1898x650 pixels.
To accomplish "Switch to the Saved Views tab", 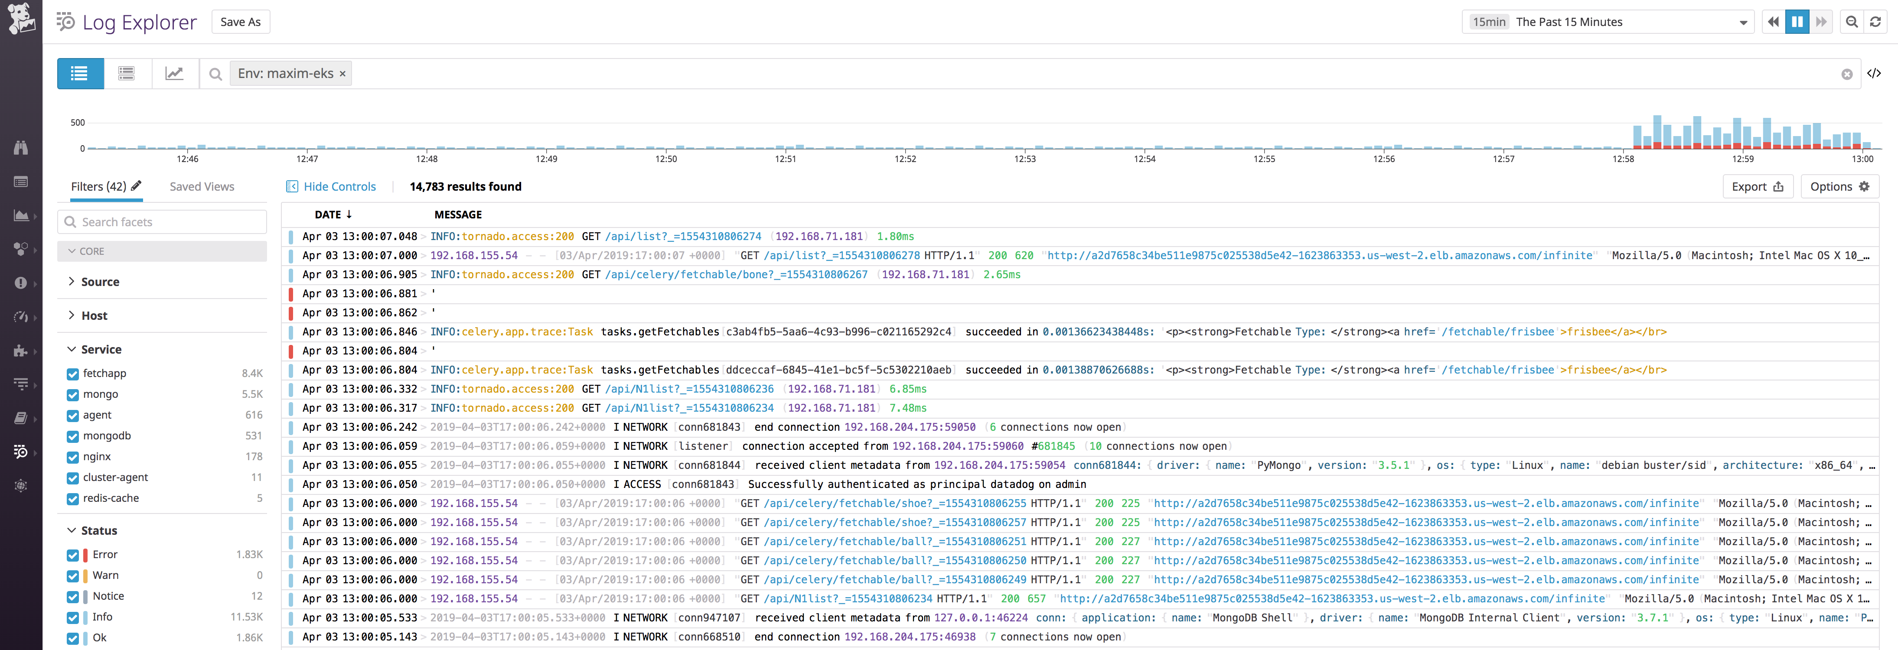I will coord(201,186).
